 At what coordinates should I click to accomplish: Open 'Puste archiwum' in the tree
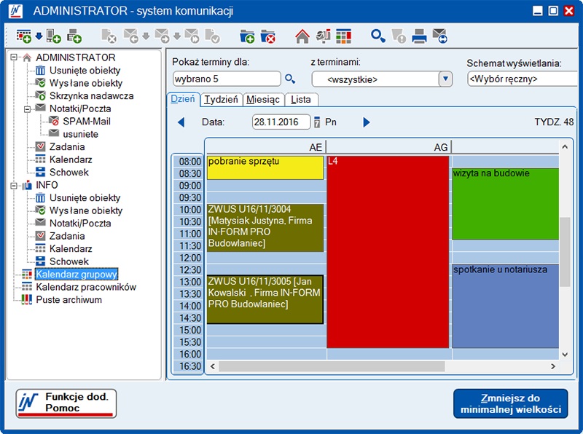click(x=69, y=299)
